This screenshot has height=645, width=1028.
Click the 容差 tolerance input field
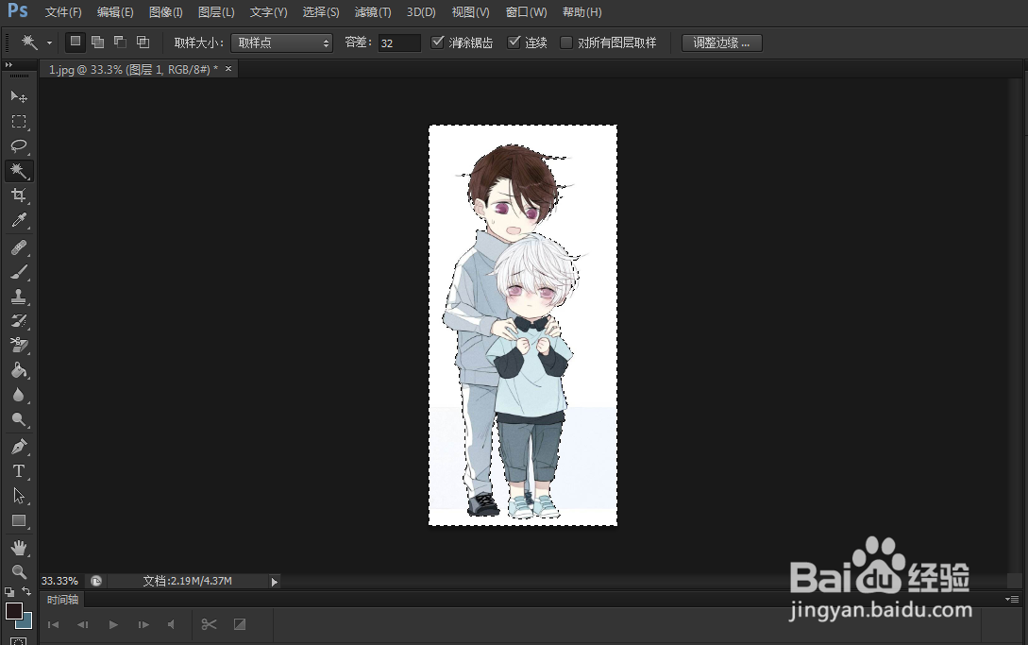(399, 42)
